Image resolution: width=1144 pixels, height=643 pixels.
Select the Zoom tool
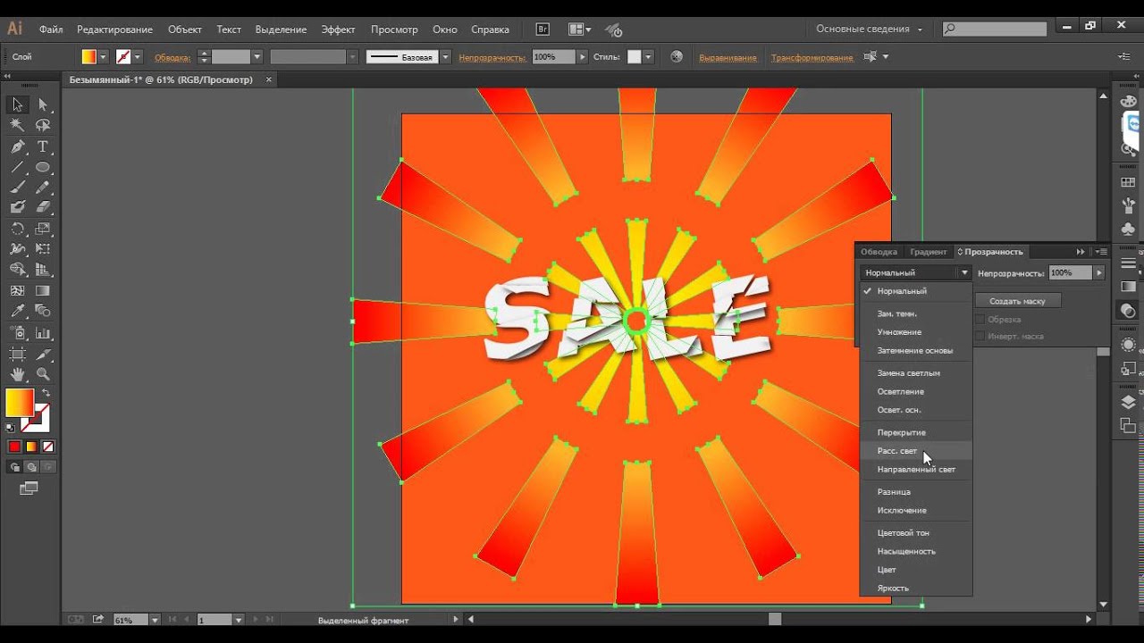(43, 374)
